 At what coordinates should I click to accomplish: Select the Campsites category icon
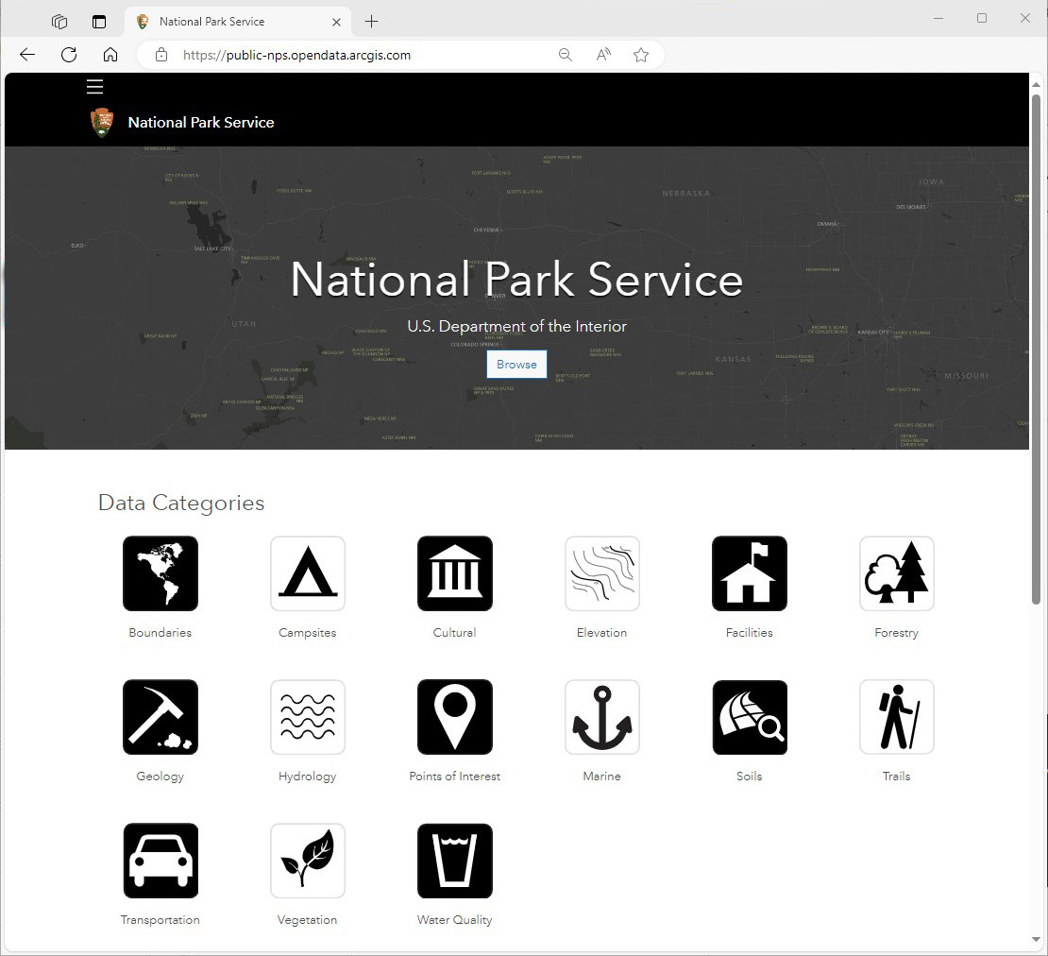307,573
